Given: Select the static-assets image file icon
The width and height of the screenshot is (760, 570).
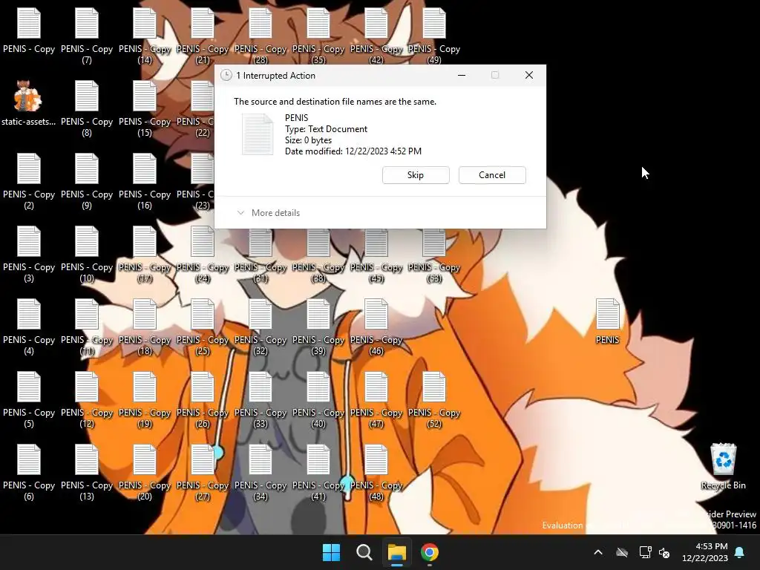Looking at the screenshot, I should pos(28,96).
